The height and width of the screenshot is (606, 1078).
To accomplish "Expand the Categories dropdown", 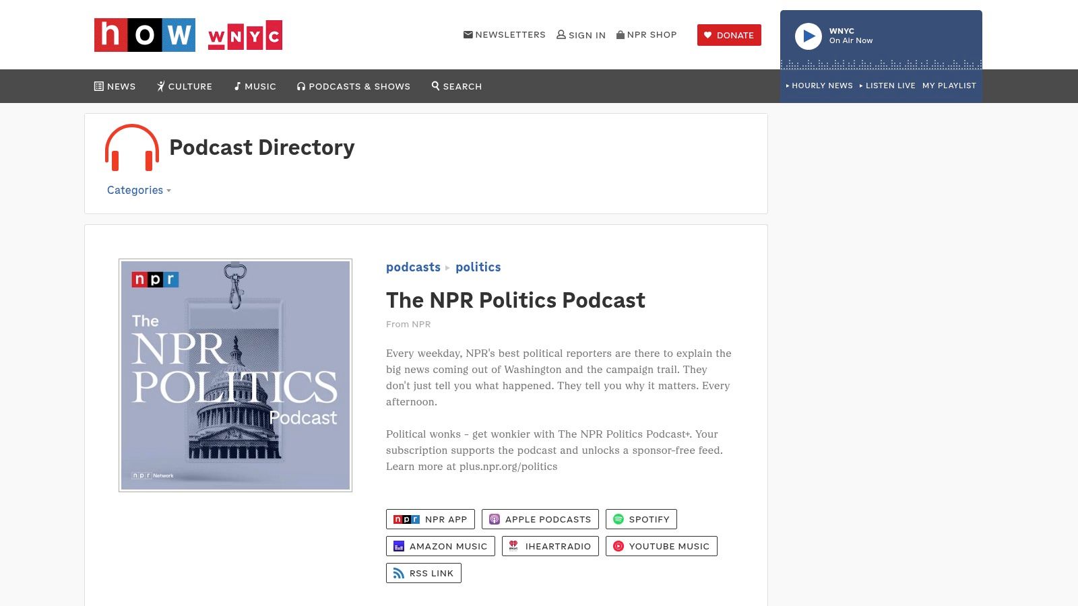I will tap(139, 190).
